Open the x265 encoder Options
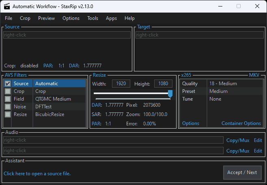Image resolution: width=267 pixels, height=185 pixels. (x=191, y=123)
